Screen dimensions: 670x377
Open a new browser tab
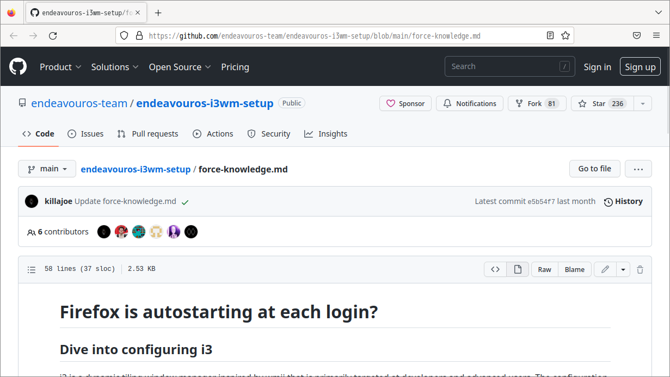[x=158, y=13]
